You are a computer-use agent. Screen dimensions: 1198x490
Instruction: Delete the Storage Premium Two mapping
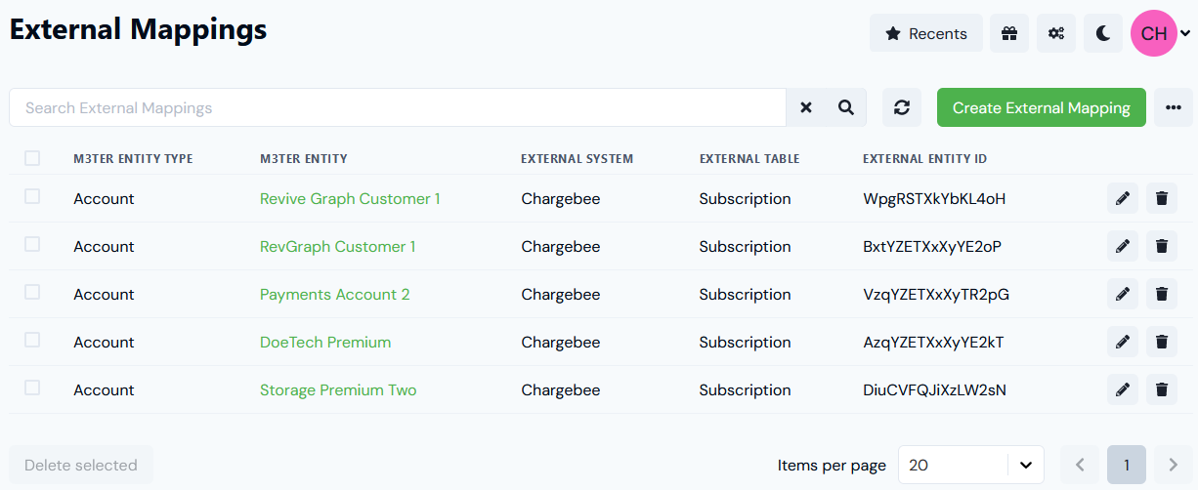pos(1162,389)
